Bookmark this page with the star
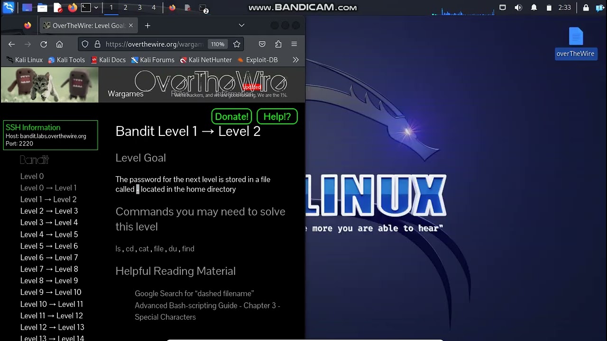Viewport: 607px width, 341px height. point(237,44)
